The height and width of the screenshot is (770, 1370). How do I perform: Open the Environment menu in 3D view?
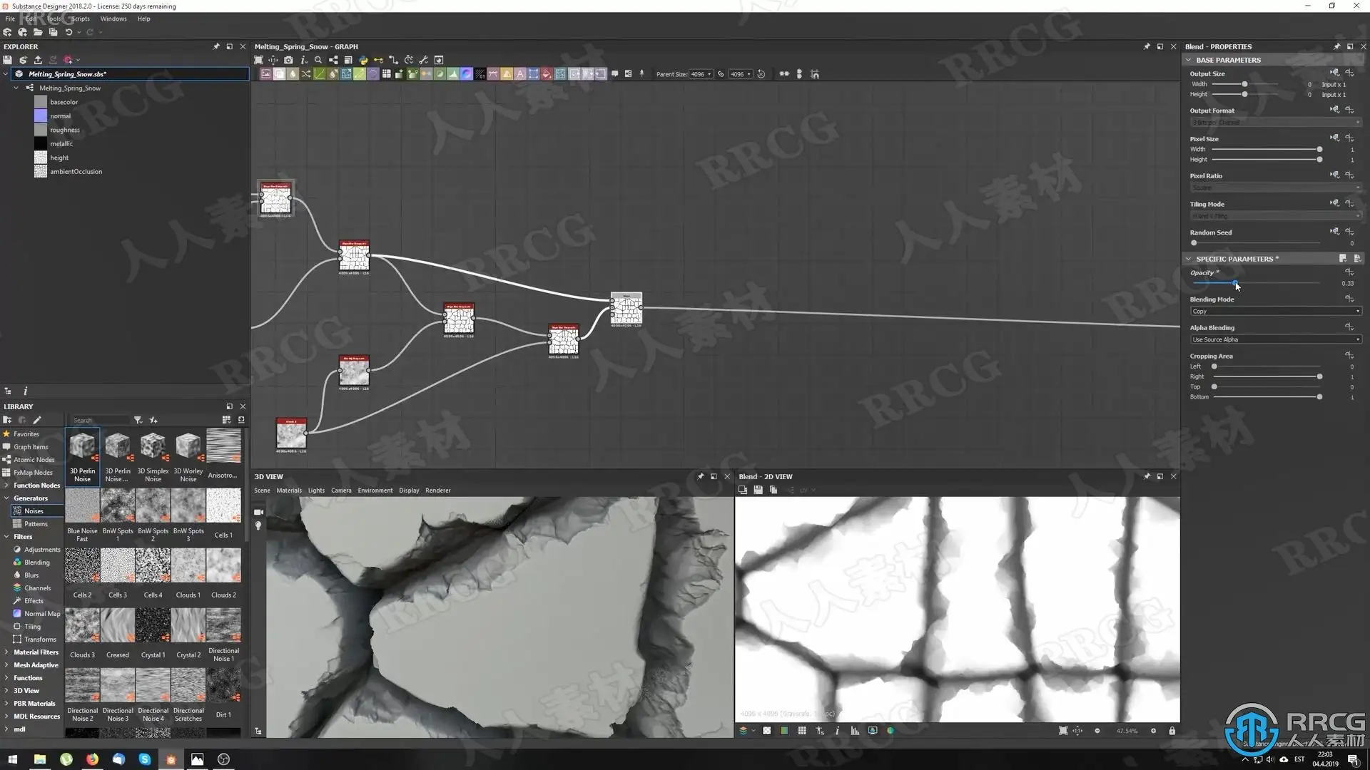click(375, 491)
